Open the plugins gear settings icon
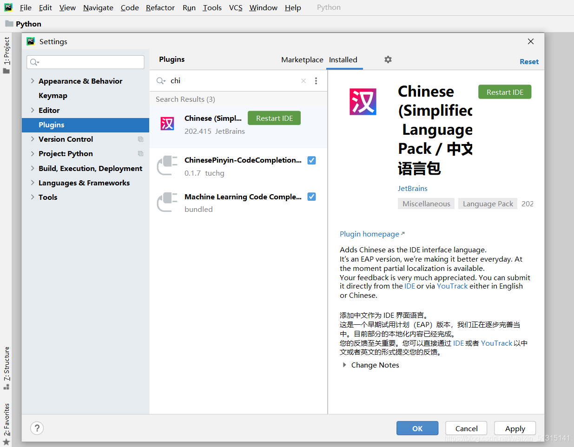The height and width of the screenshot is (447, 574). pyautogui.click(x=388, y=59)
